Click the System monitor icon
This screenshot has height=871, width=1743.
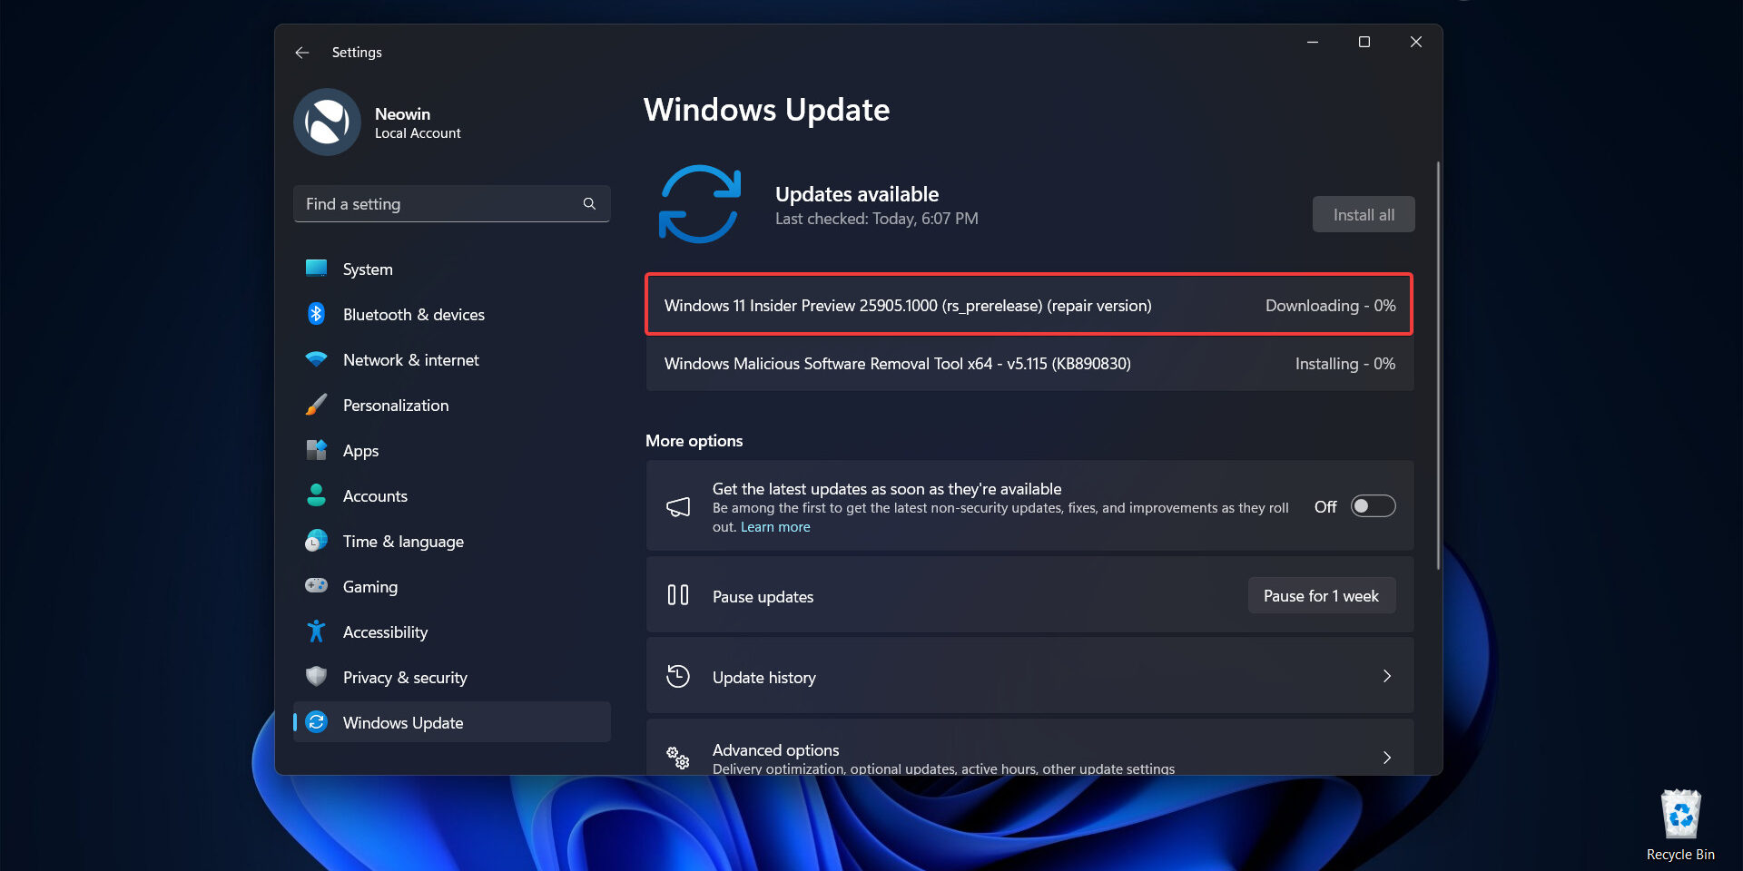click(316, 269)
